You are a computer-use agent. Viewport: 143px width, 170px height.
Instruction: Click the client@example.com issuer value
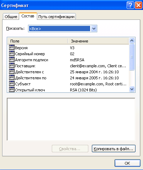(x=98, y=66)
